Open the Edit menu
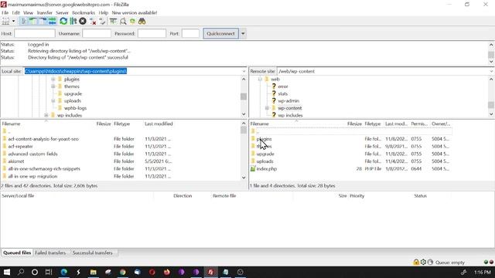This screenshot has width=495, height=278. pyautogui.click(x=15, y=12)
